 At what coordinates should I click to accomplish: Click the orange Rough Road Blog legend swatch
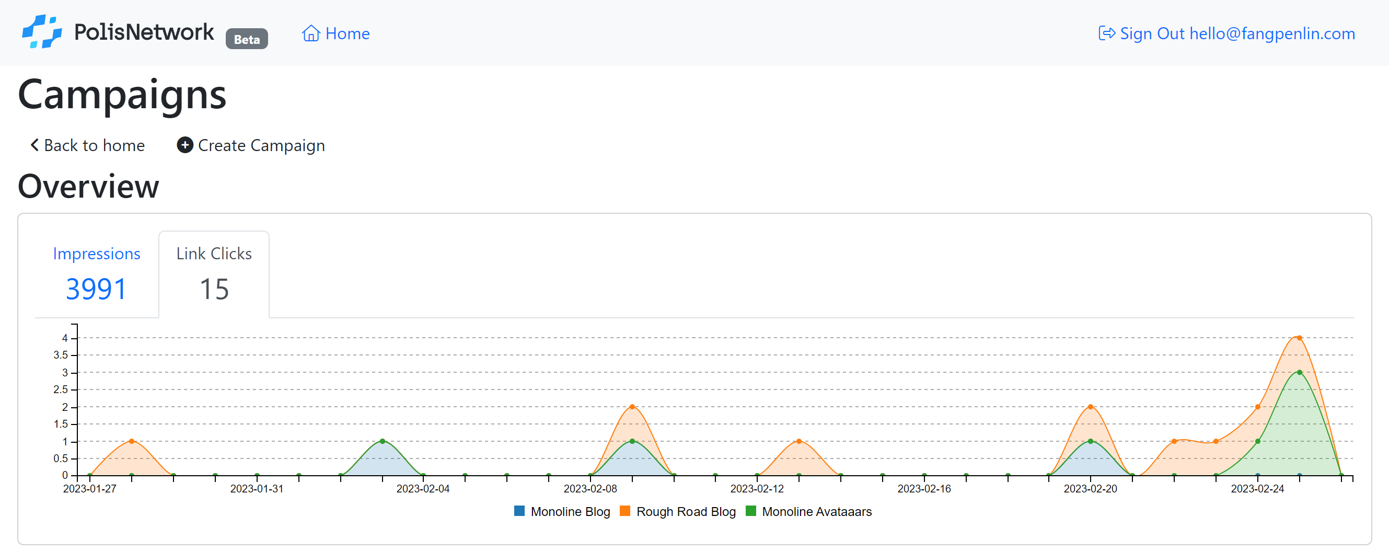click(625, 511)
